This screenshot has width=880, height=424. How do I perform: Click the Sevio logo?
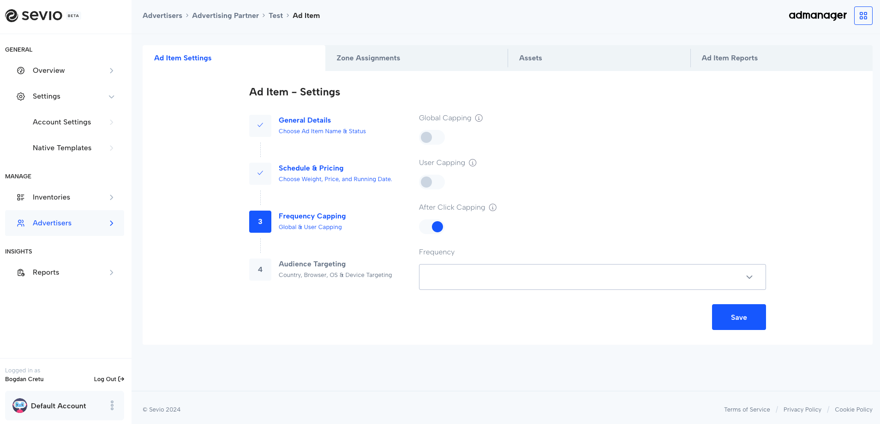click(x=34, y=16)
